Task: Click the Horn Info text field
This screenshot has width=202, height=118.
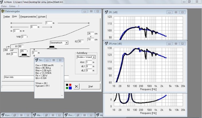Action: click(36, 77)
